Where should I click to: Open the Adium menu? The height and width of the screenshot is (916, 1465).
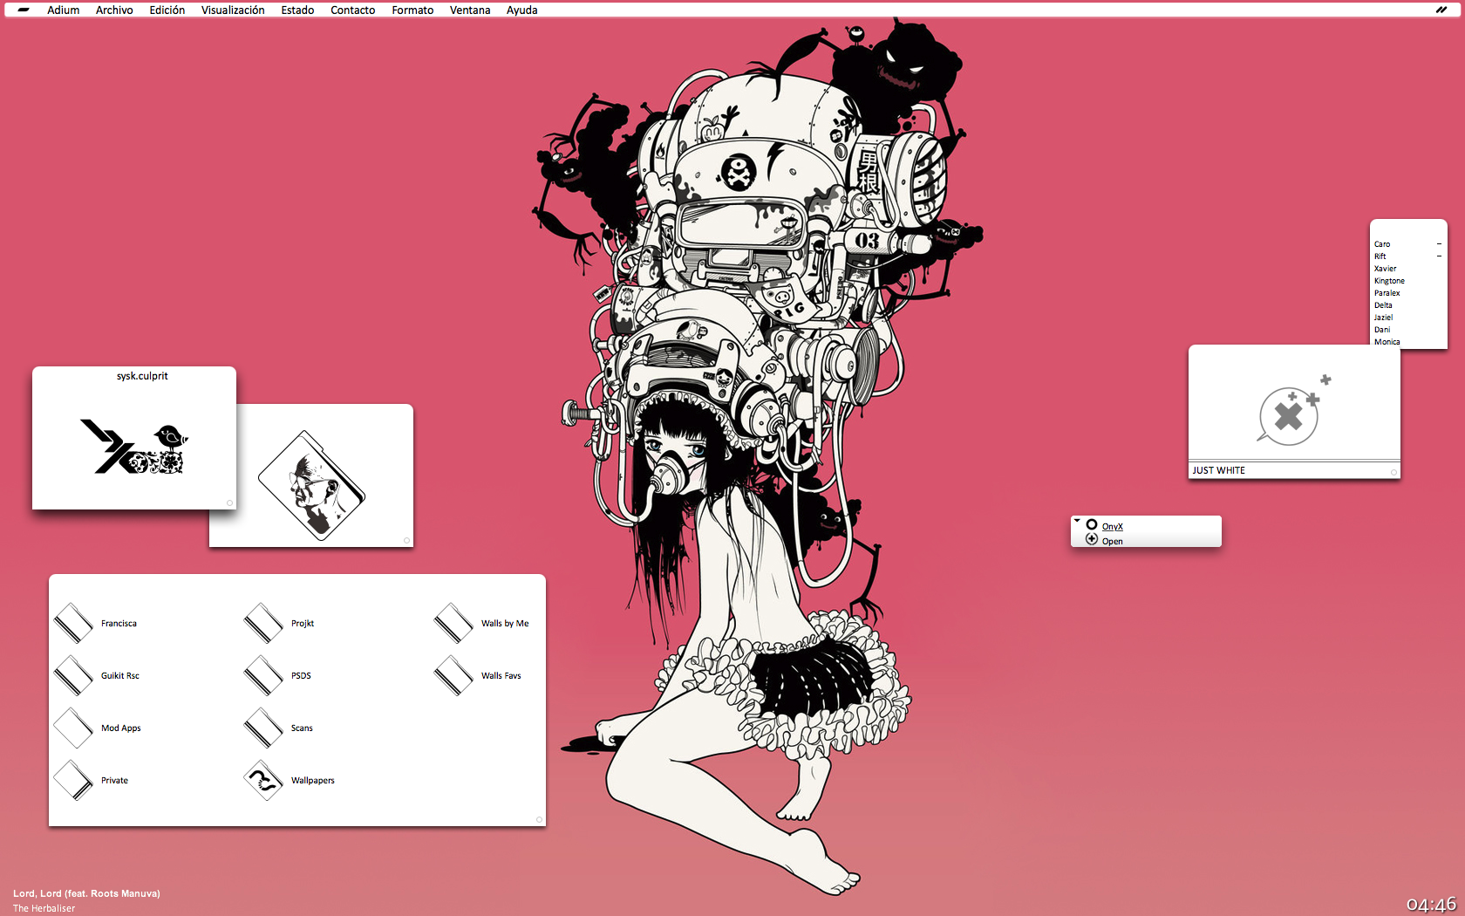[64, 10]
